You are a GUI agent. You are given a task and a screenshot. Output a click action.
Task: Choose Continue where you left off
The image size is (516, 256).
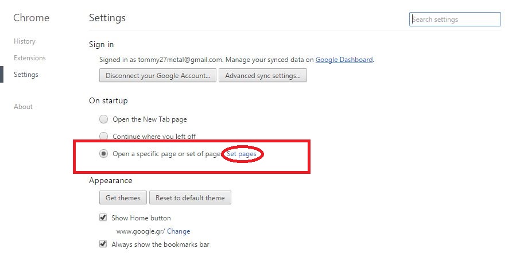(x=103, y=137)
